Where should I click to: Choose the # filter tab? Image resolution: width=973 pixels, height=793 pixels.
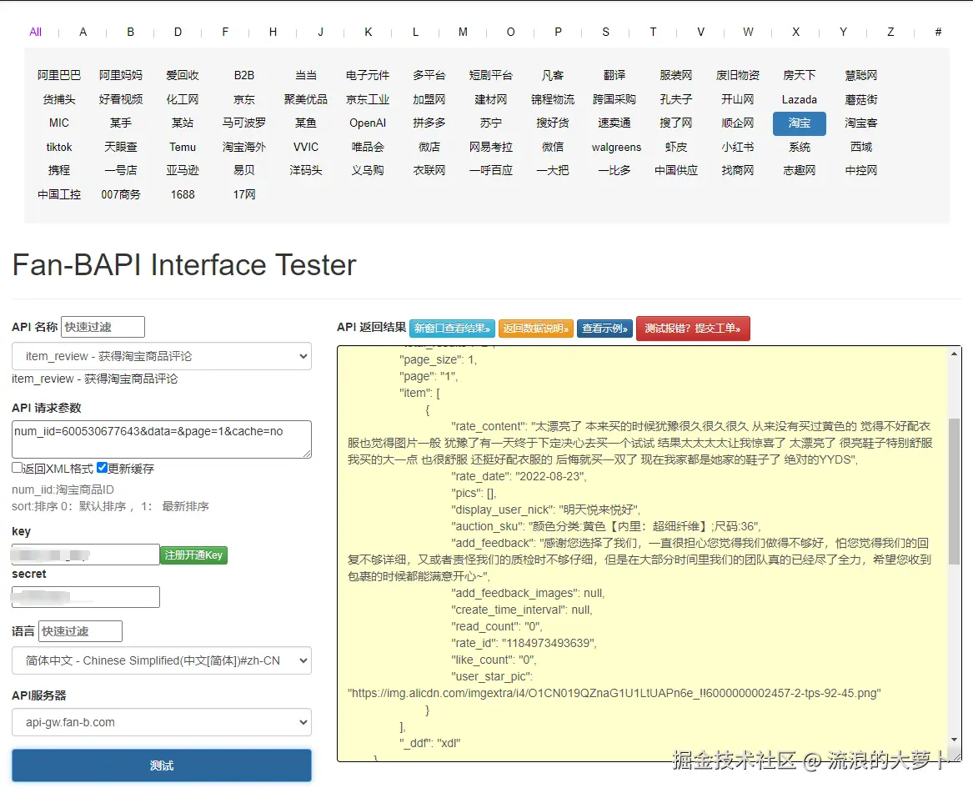tap(938, 32)
